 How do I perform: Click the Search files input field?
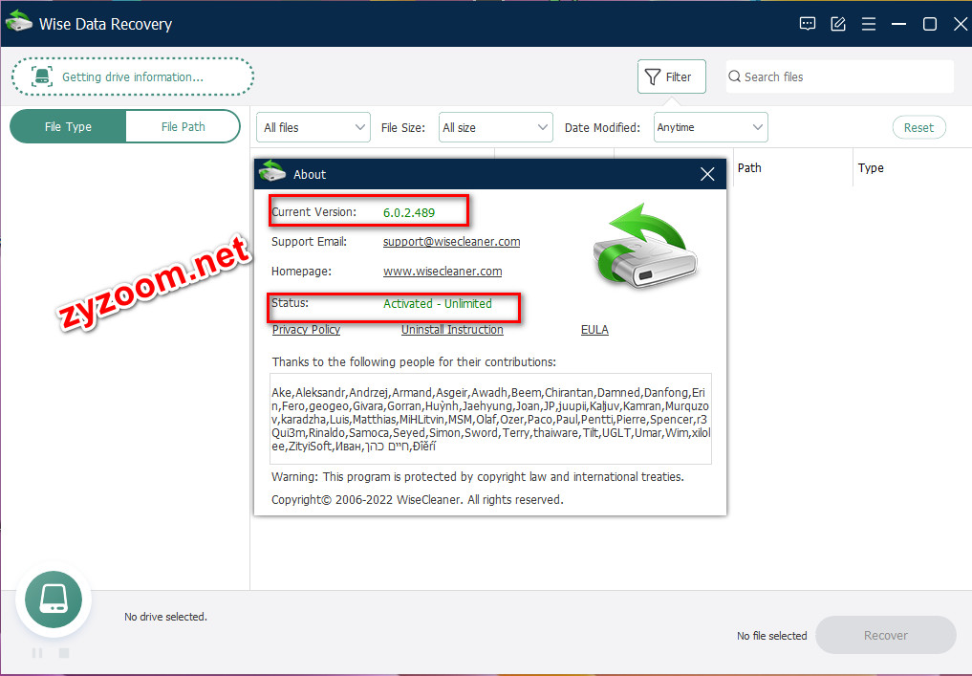tap(839, 76)
